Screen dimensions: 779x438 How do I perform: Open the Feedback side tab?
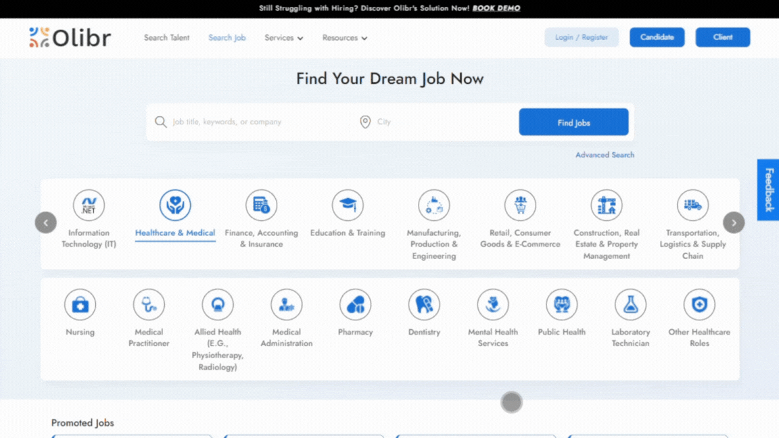point(768,190)
